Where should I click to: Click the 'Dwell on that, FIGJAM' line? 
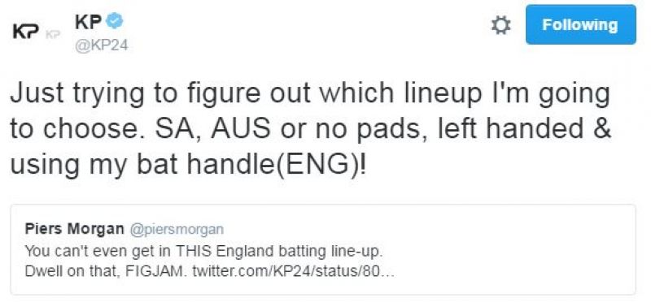coord(107,273)
